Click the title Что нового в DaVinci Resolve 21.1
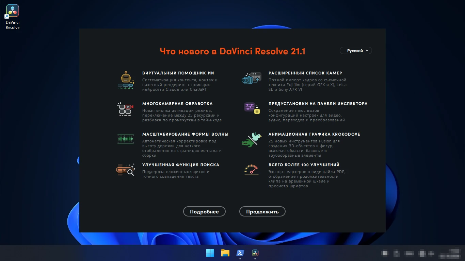This screenshot has width=465, height=261. pos(233,51)
